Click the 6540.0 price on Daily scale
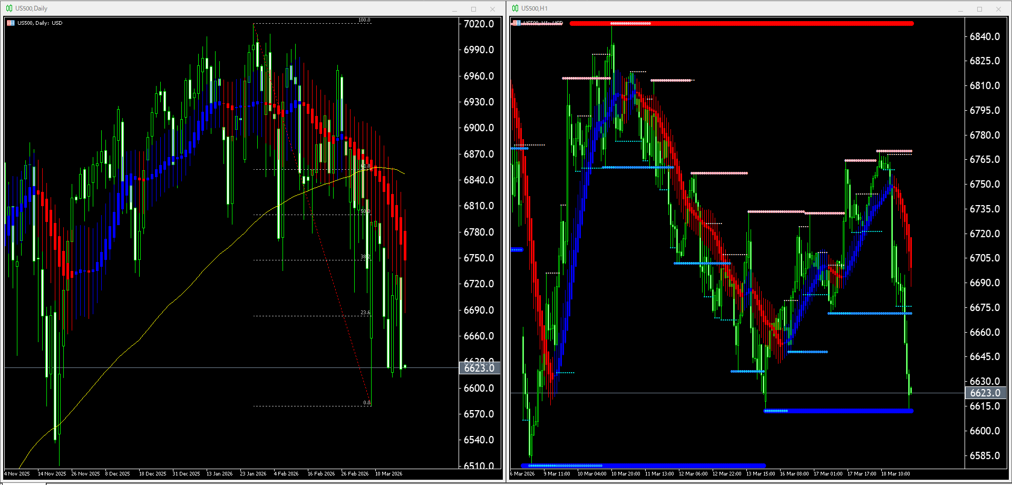The image size is (1012, 485). point(479,440)
